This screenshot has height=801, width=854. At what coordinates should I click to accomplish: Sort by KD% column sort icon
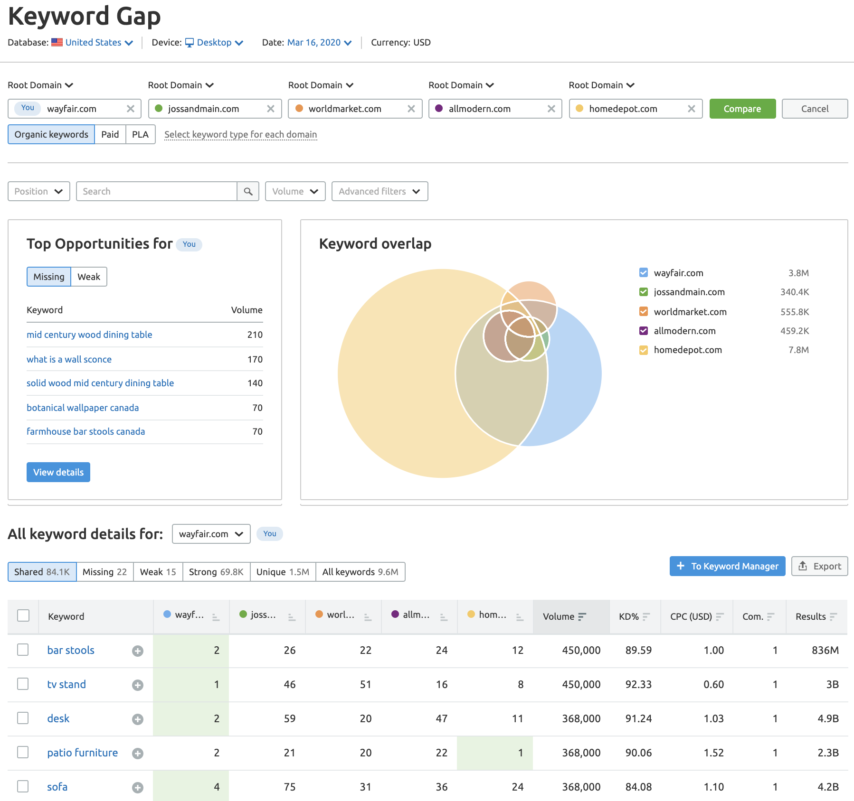[646, 616]
